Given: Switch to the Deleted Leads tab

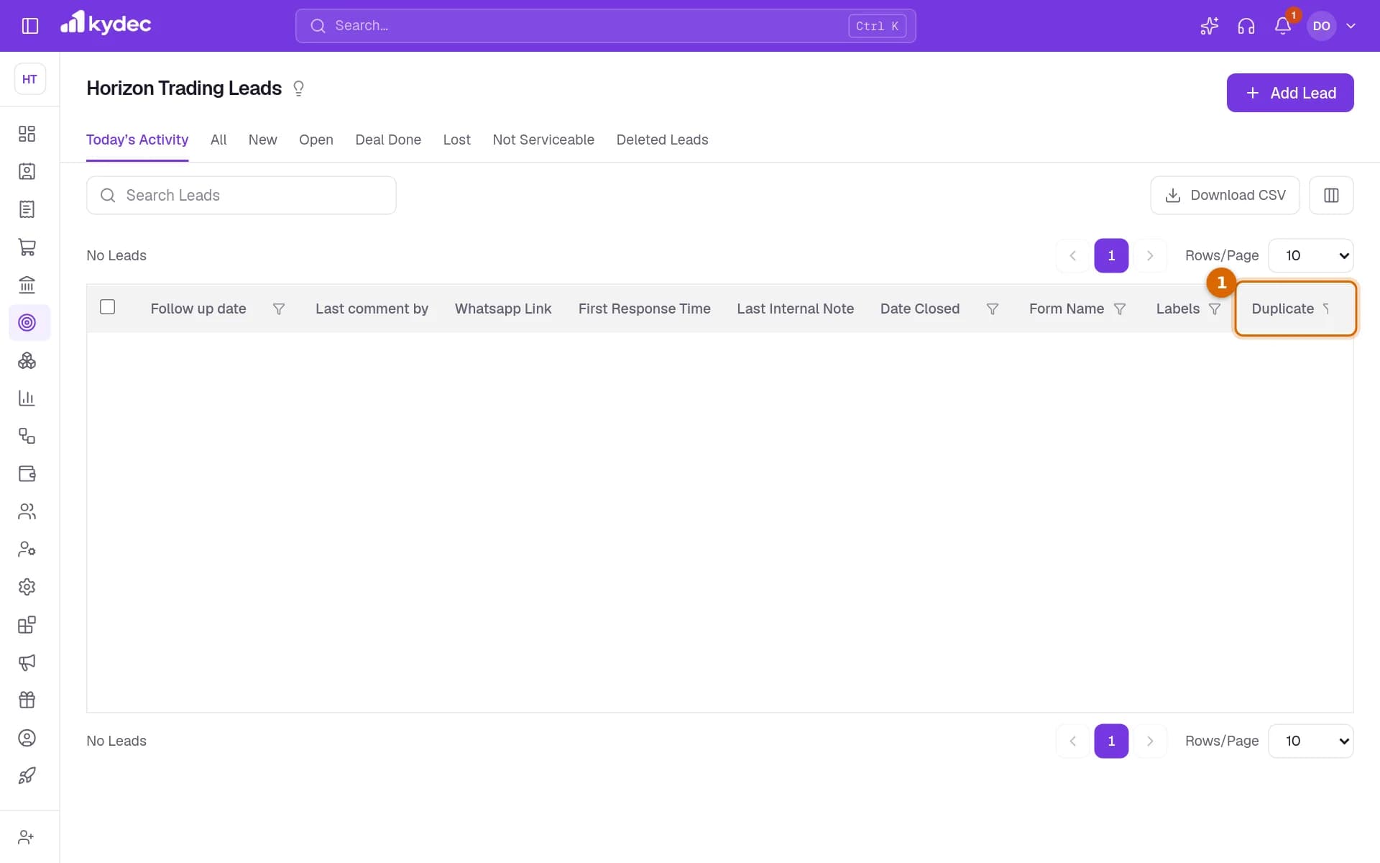Looking at the screenshot, I should point(662,140).
